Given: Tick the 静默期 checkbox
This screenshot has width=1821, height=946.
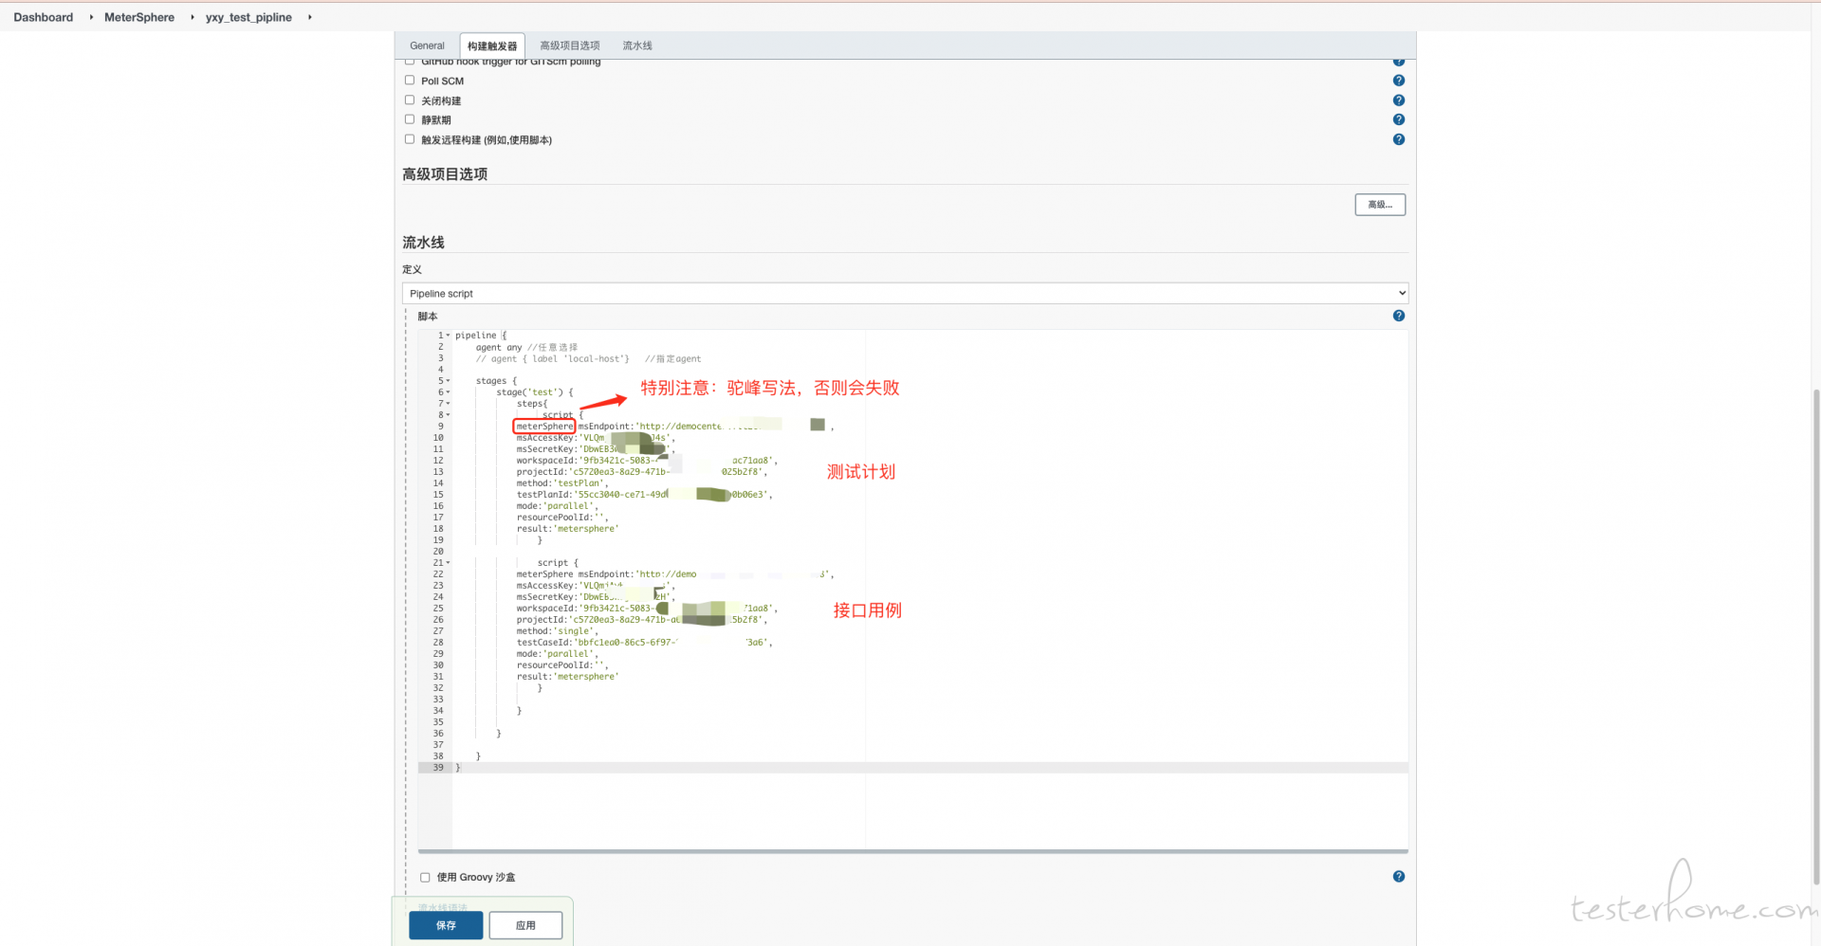Looking at the screenshot, I should pos(410,119).
